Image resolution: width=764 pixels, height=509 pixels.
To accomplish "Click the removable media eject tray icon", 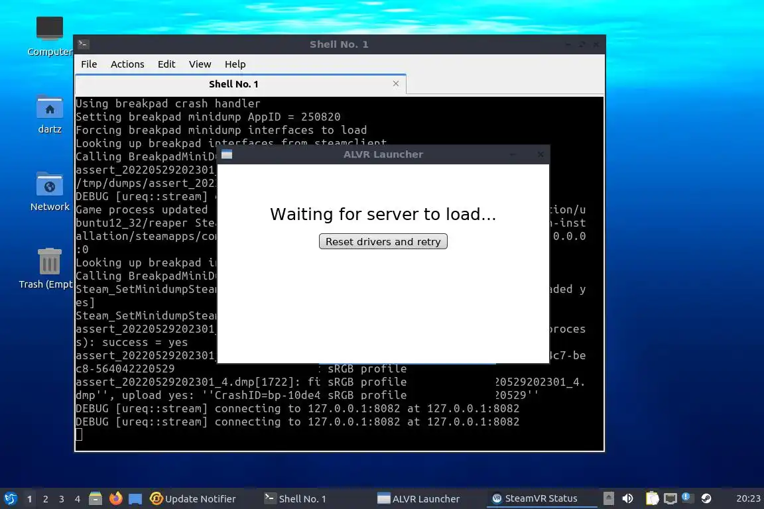I will 609,498.
